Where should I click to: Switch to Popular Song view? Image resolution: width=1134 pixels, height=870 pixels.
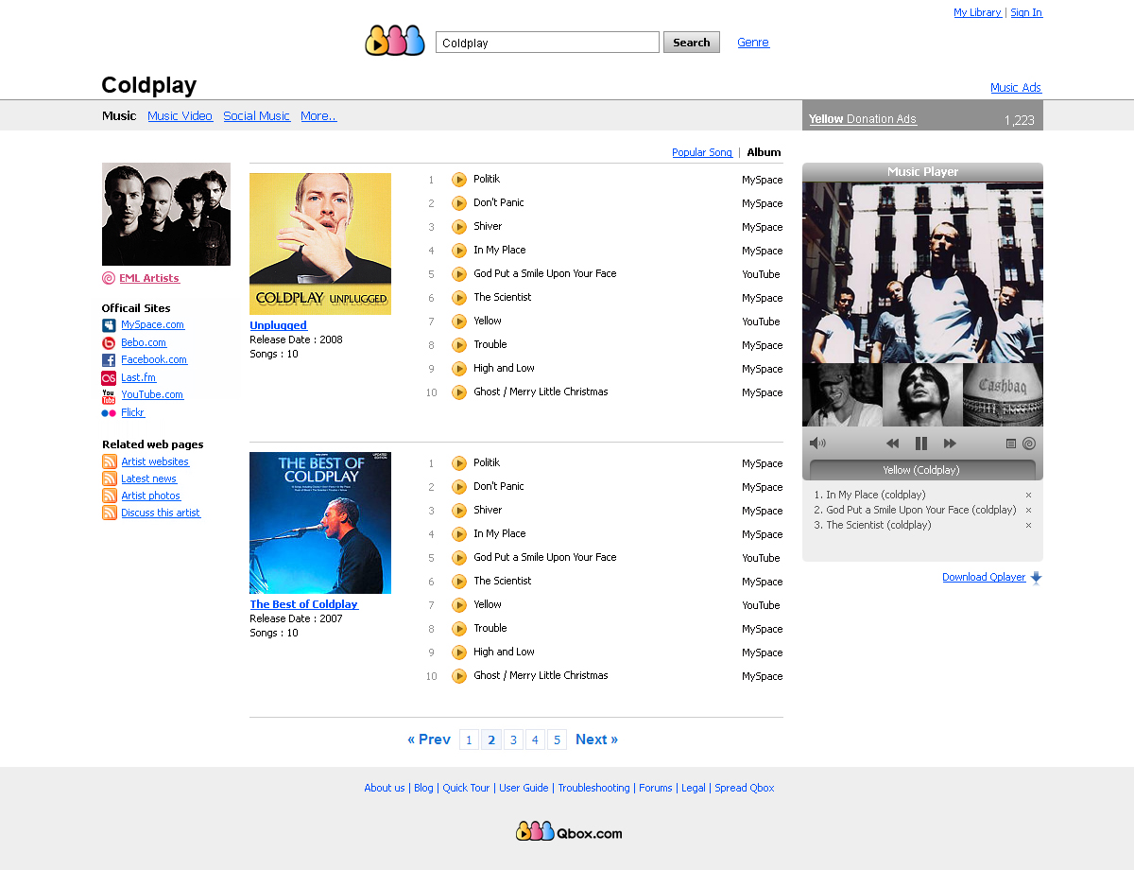(x=702, y=152)
